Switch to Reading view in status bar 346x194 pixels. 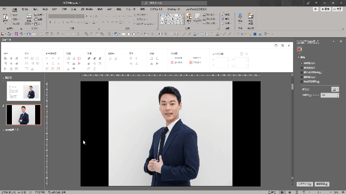click(297, 192)
